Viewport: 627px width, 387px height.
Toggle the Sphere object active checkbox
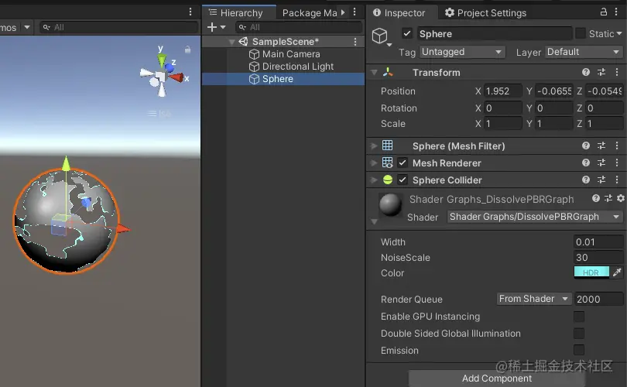[x=406, y=33]
